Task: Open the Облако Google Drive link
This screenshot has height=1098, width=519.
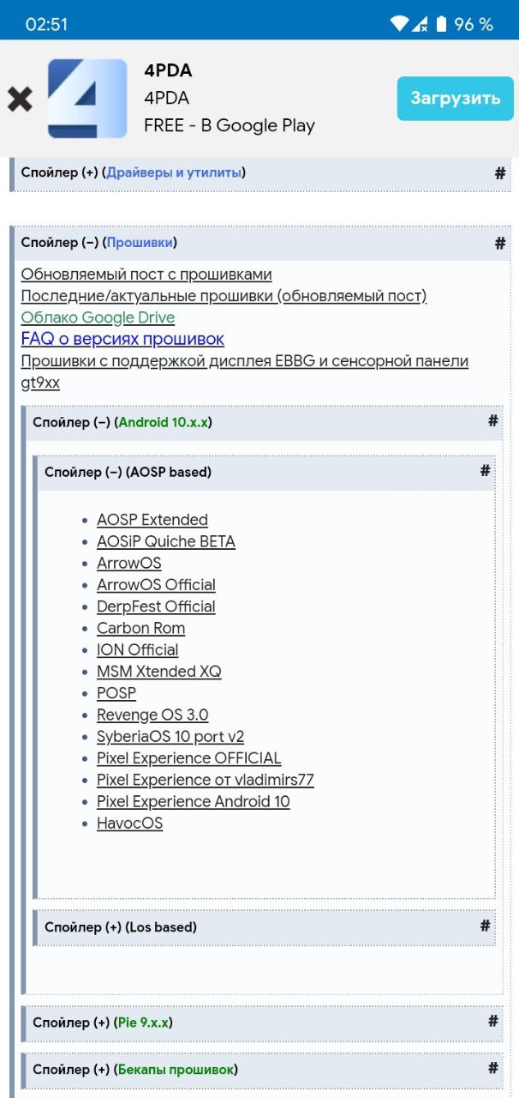Action: [x=98, y=317]
